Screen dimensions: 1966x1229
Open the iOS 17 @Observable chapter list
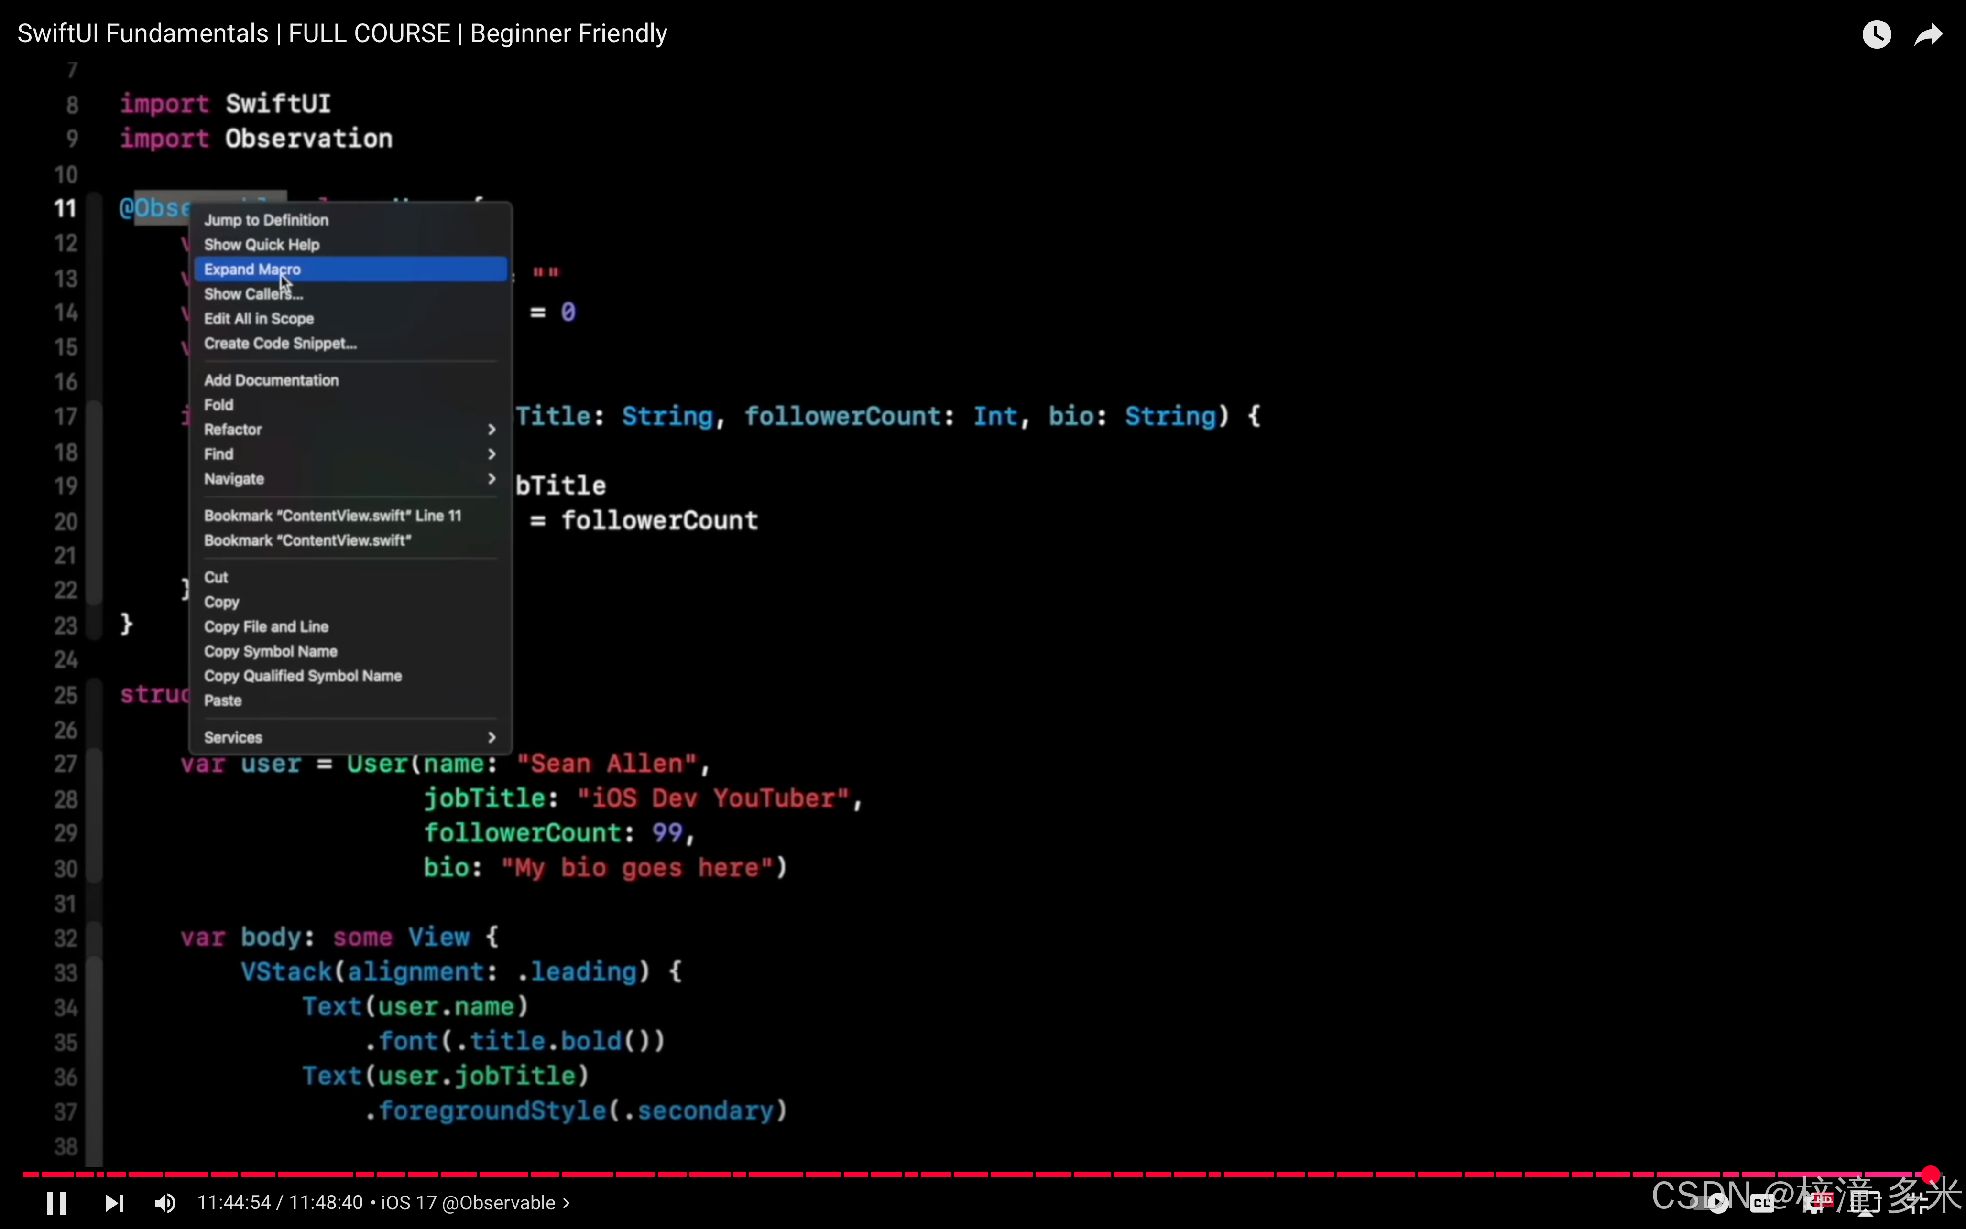(476, 1202)
